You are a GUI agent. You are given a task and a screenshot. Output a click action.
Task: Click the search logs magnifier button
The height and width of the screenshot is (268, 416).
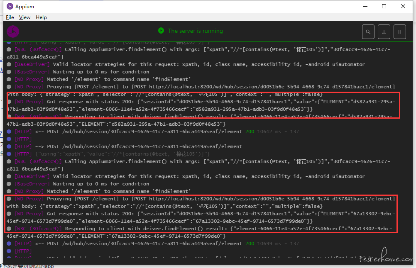pos(368,32)
